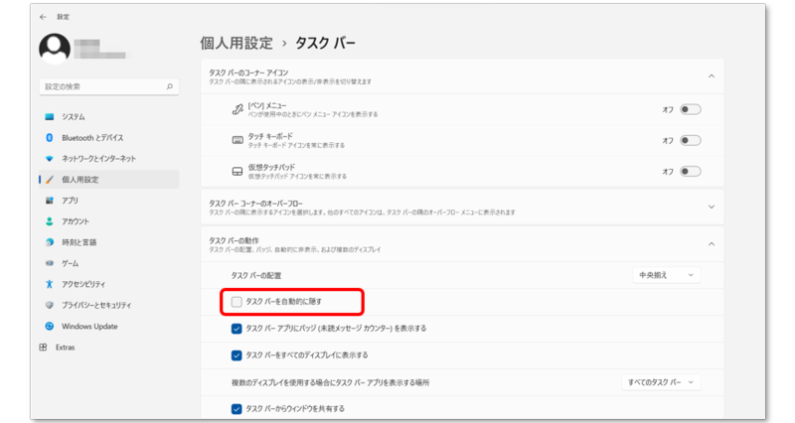Screen dimensions: 795x423
Task: Click the タスク バーのコーナー アイコン header text
Action: click(x=248, y=72)
